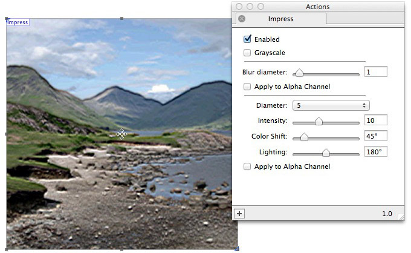Click the Intensity value field showing 10
This screenshot has width=411, height=253.
point(375,120)
